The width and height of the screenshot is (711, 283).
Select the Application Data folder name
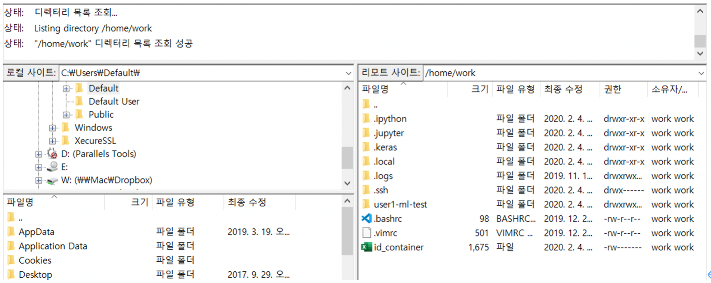click(x=53, y=246)
